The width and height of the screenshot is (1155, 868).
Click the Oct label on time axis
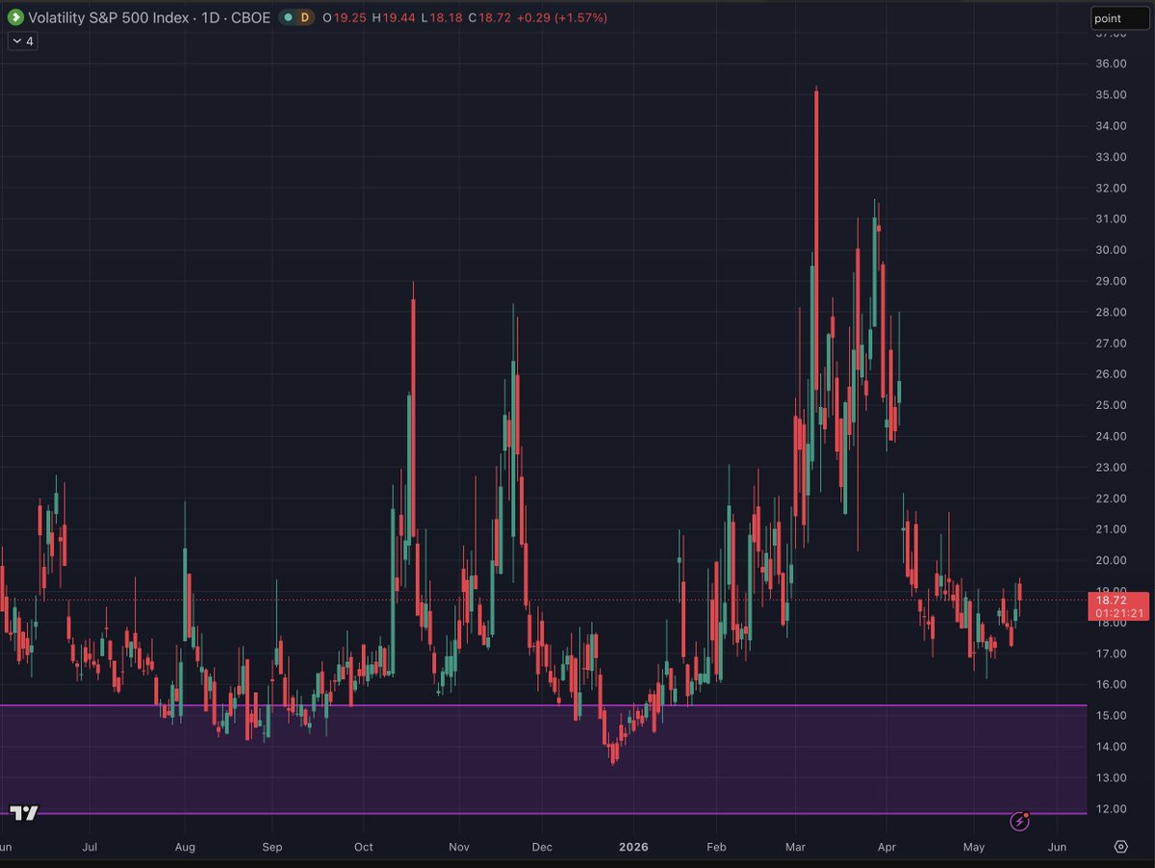coord(363,847)
